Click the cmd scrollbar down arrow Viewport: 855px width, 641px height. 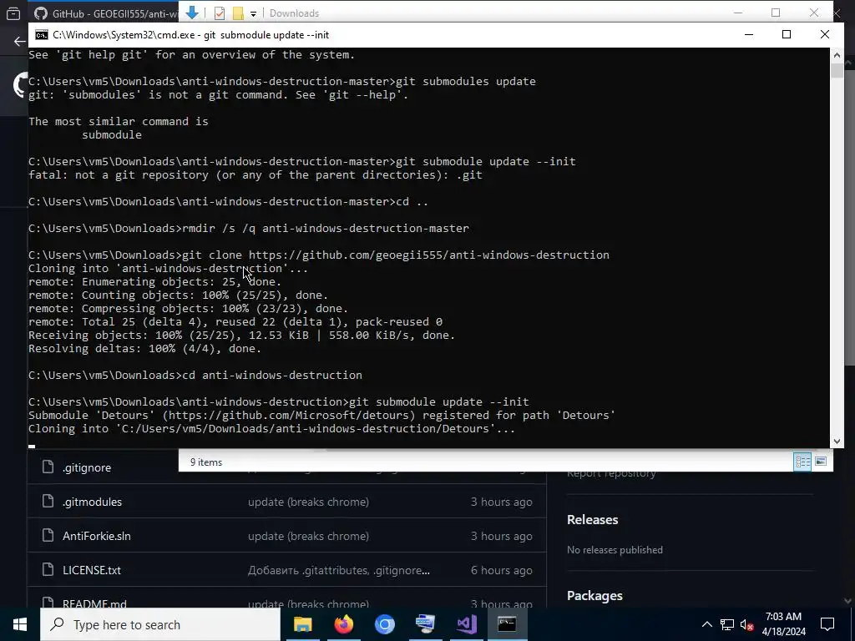pyautogui.click(x=837, y=442)
